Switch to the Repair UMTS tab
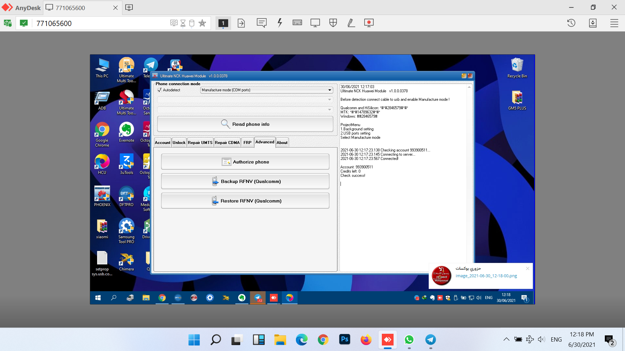 (x=200, y=143)
